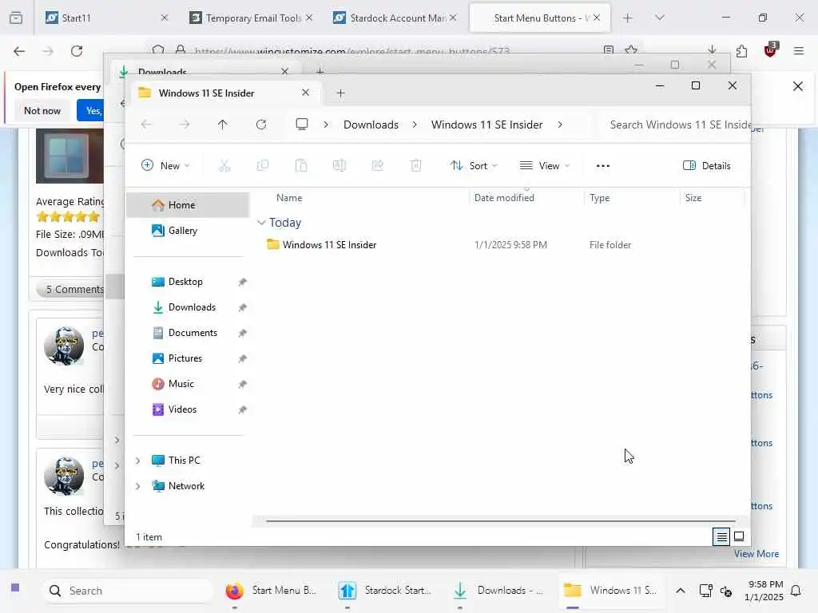
Task: Click the taskbar Search box
Action: point(127,591)
